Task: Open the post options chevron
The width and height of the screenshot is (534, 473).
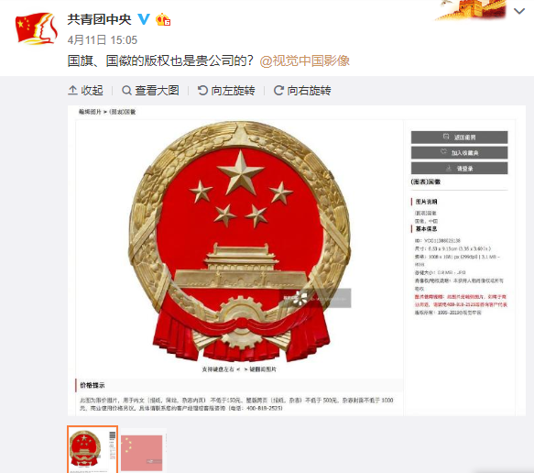Action: (x=519, y=12)
